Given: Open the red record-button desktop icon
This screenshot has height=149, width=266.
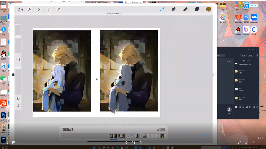Looking at the screenshot, I should coord(238,29).
